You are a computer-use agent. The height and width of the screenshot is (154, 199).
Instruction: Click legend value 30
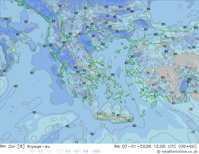[x=31, y=151]
